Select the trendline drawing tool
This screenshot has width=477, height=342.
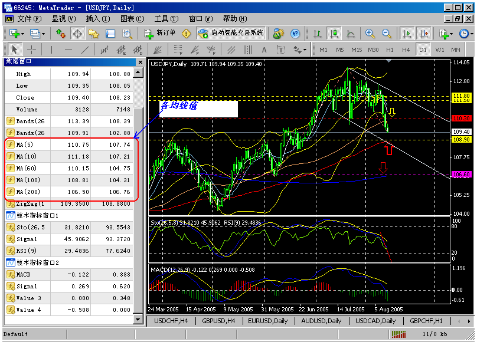pos(86,50)
